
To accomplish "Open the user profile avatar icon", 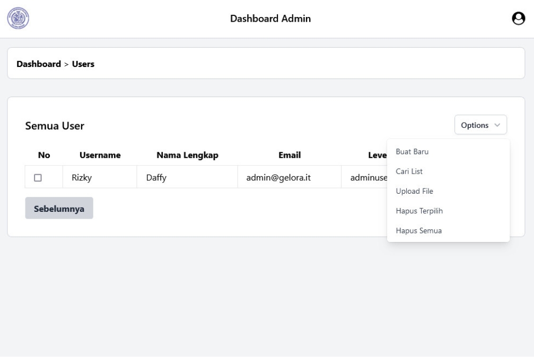I will 518,19.
